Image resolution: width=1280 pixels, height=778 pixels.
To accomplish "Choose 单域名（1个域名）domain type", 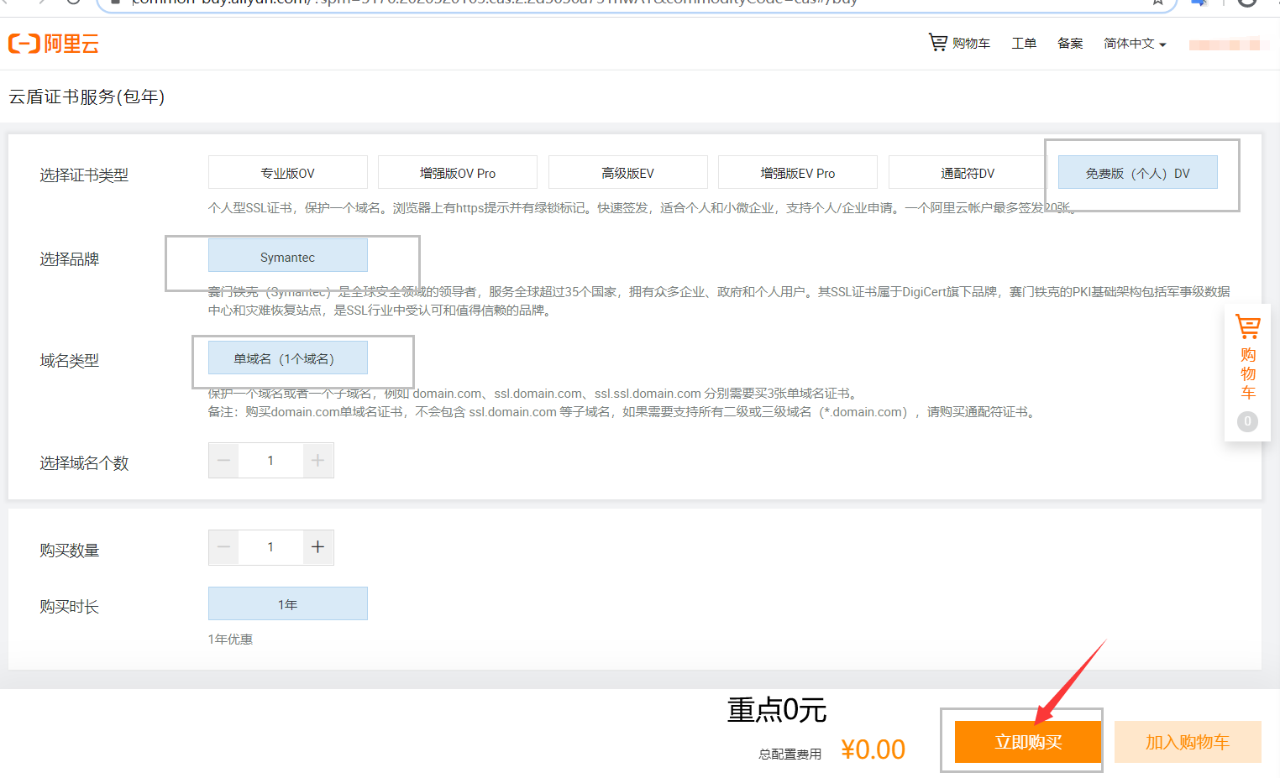I will (x=288, y=358).
